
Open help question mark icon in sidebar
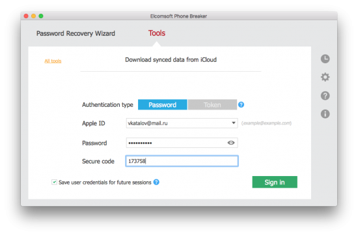325,96
